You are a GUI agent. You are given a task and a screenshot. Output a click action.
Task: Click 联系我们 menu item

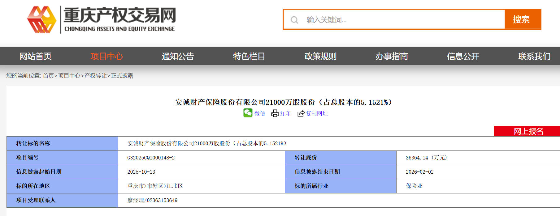click(535, 56)
